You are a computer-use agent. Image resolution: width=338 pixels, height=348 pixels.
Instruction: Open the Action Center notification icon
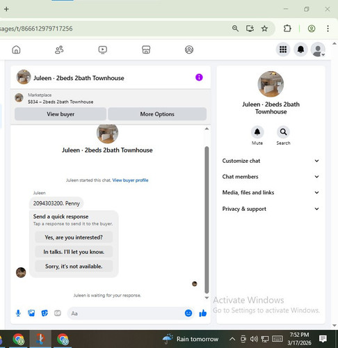[x=323, y=339]
